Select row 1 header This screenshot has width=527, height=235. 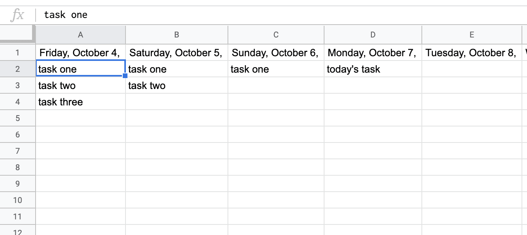pyautogui.click(x=18, y=53)
